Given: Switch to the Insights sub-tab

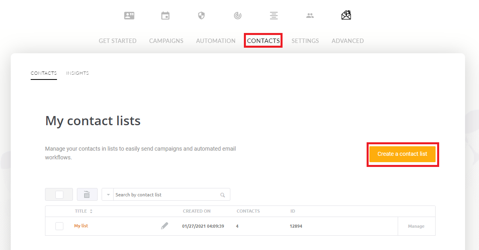Looking at the screenshot, I should click(x=77, y=73).
